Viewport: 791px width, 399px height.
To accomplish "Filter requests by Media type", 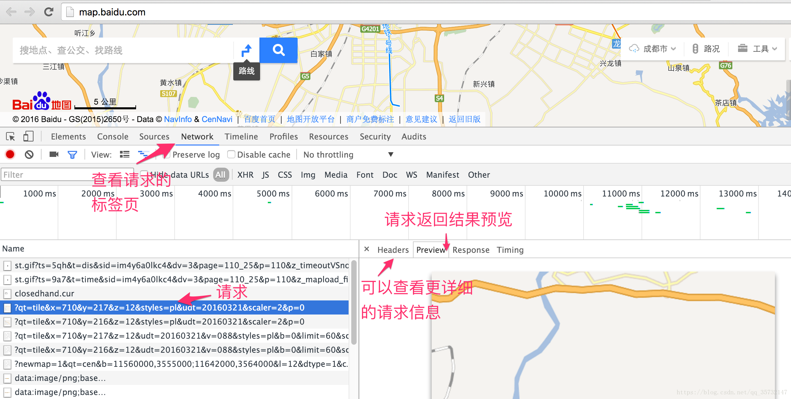I will click(336, 175).
